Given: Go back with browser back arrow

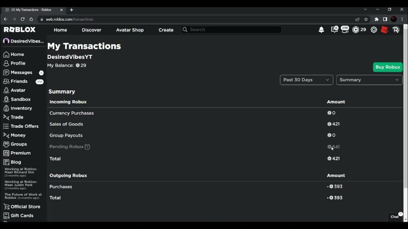Looking at the screenshot, I should pyautogui.click(x=6, y=19).
